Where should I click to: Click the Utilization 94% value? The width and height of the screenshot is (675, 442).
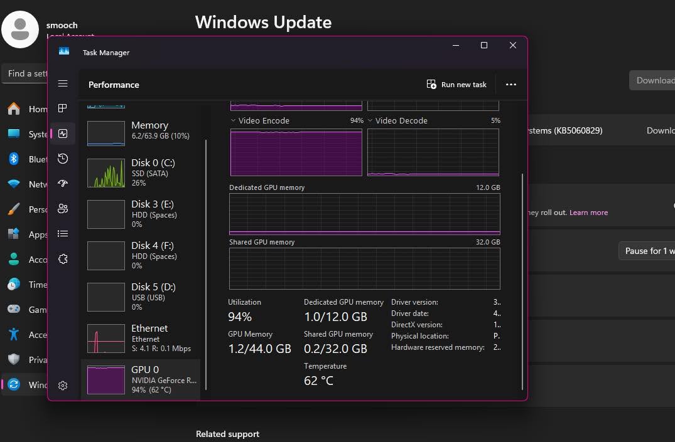pos(240,317)
